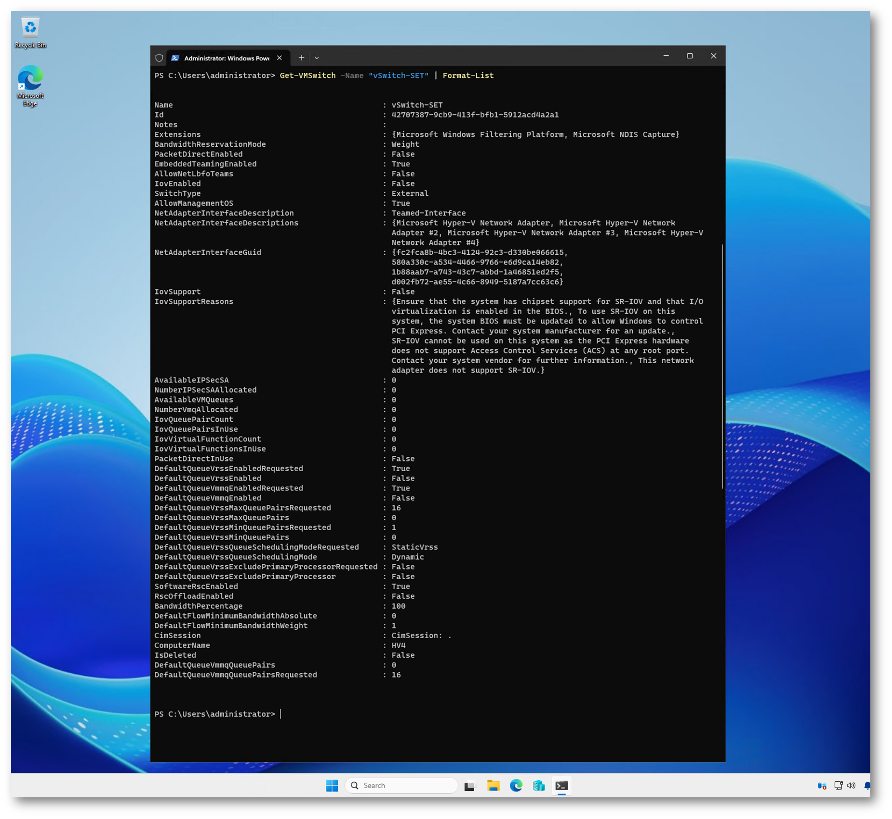Open the blue server app in the taskbar
Screen dimensions: 892x819
(x=539, y=786)
